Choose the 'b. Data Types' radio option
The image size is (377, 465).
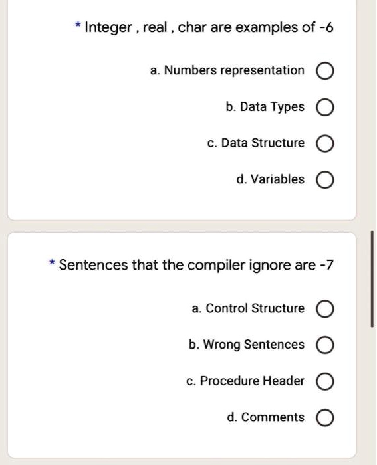(324, 108)
